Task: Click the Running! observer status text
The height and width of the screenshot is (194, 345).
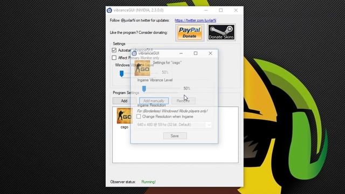Action: point(149,182)
